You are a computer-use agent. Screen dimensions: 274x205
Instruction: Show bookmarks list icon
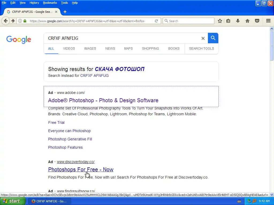coord(228,21)
